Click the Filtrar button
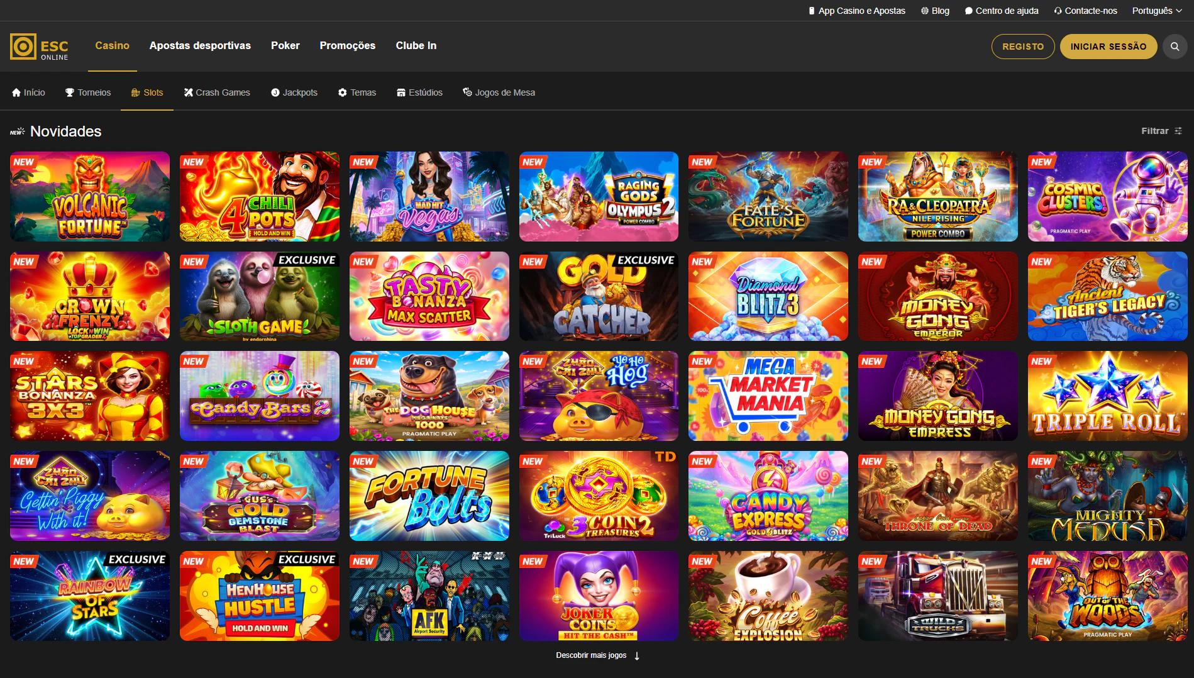The image size is (1194, 678). click(1162, 131)
